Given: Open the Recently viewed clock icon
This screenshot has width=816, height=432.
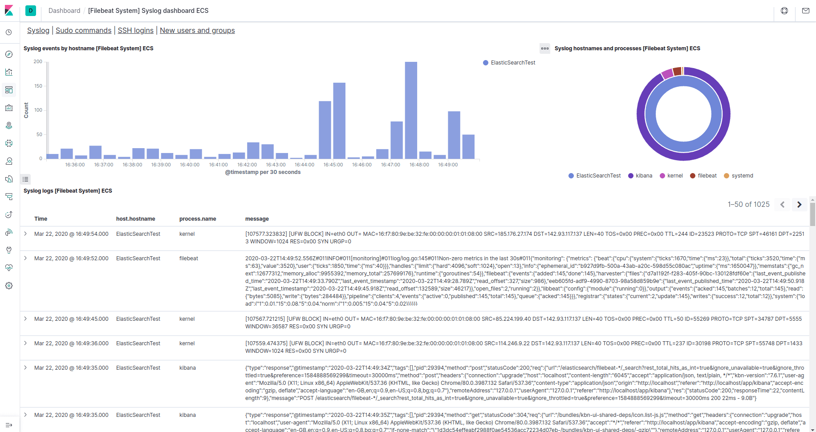Looking at the screenshot, I should coord(9,32).
